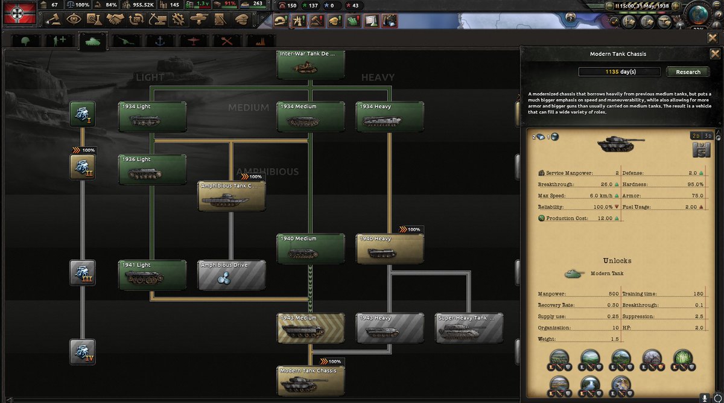Viewport: 724px width, 403px height.
Task: Select the Air plane research tab
Action: [x=194, y=41]
